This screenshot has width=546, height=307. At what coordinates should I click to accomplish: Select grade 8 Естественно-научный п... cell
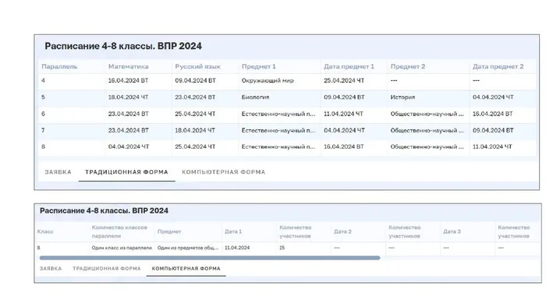(x=278, y=146)
